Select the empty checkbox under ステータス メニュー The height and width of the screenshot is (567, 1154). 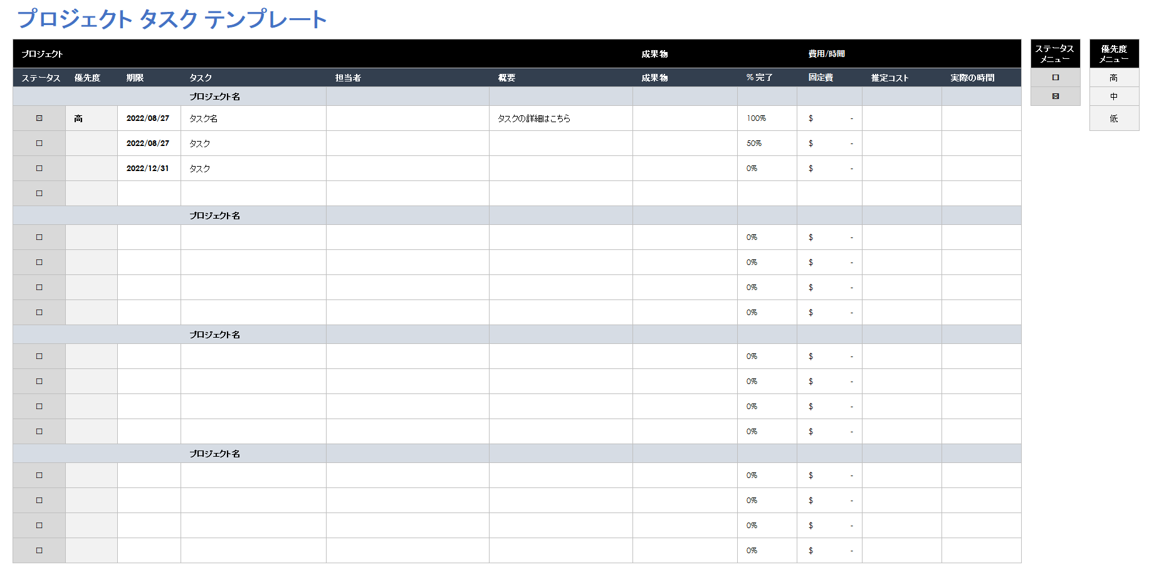[x=1056, y=78]
